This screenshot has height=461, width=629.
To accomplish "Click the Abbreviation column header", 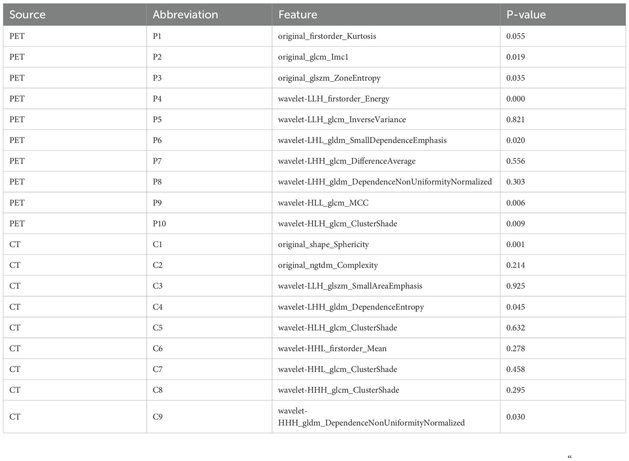I will pos(185,15).
